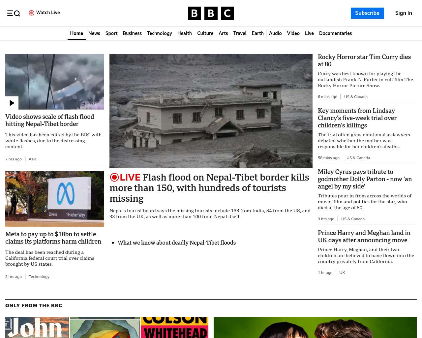The height and width of the screenshot is (338, 422).
Task: Click the BBC logo
Action: pyautogui.click(x=211, y=13)
